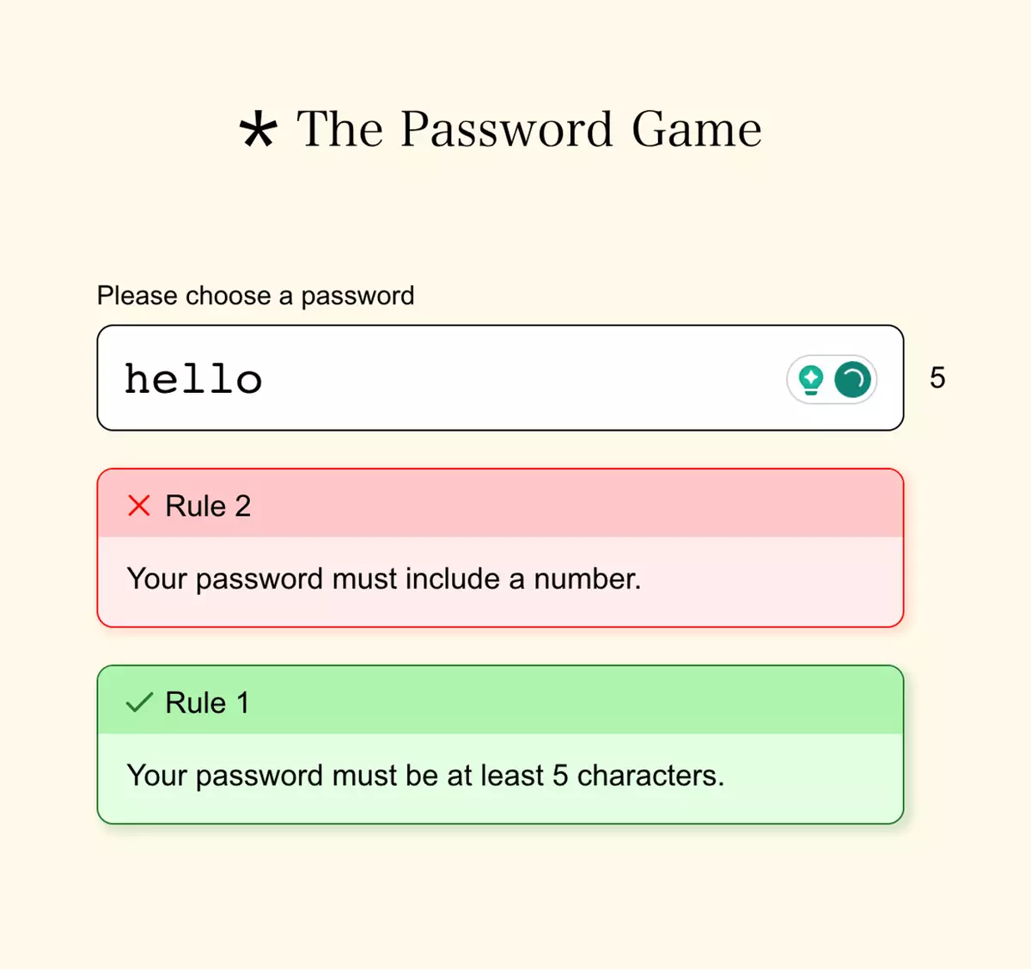Click the dark teal spinner circle icon
Screen dimensions: 1031x969
(851, 379)
